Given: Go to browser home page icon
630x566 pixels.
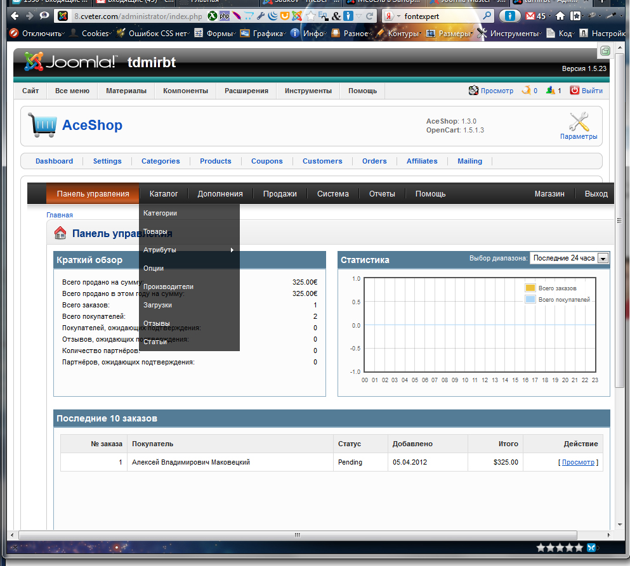Looking at the screenshot, I should point(560,16).
